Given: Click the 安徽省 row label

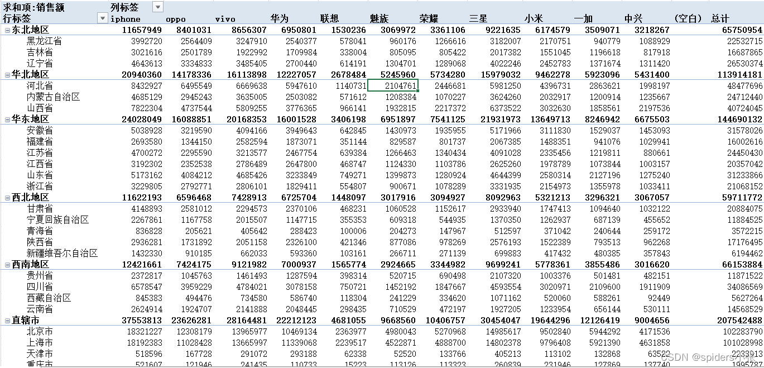Looking at the screenshot, I should 40,130.
